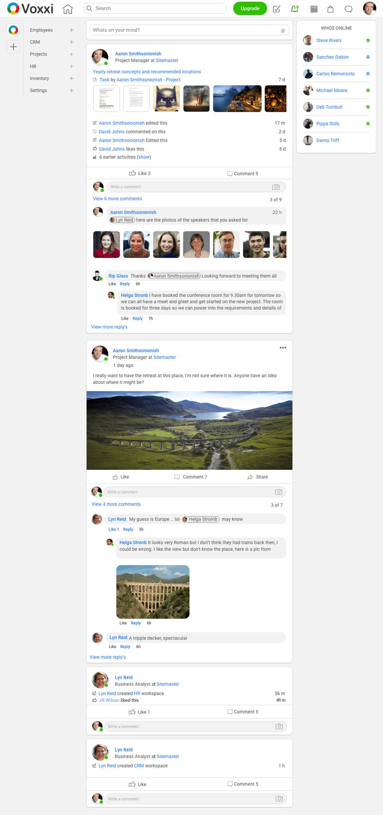This screenshot has width=383, height=815.
Task: Open the night resort photo thumbnail
Action: [237, 98]
